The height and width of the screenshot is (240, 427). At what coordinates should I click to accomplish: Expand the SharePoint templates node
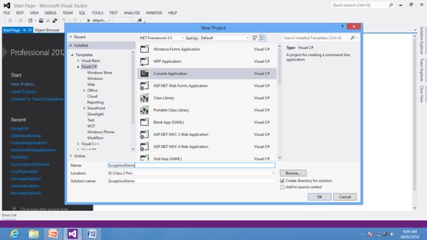pyautogui.click(x=85, y=108)
